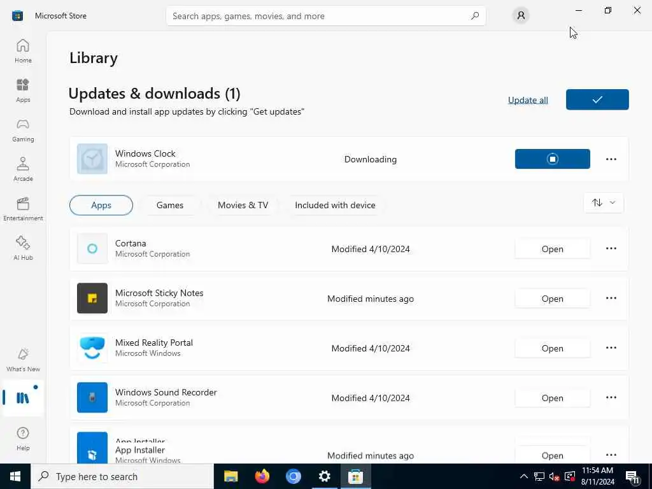Open more options for App Installer

point(611,455)
